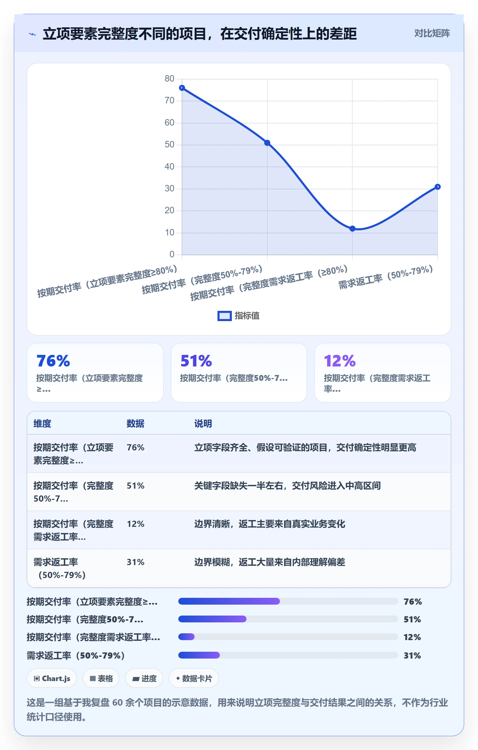This screenshot has height=750, width=478.
Task: Click the 数据 column header
Action: pos(135,423)
